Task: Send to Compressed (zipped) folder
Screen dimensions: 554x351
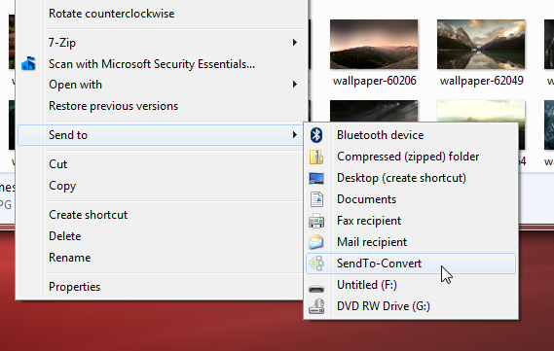Action: (x=411, y=157)
